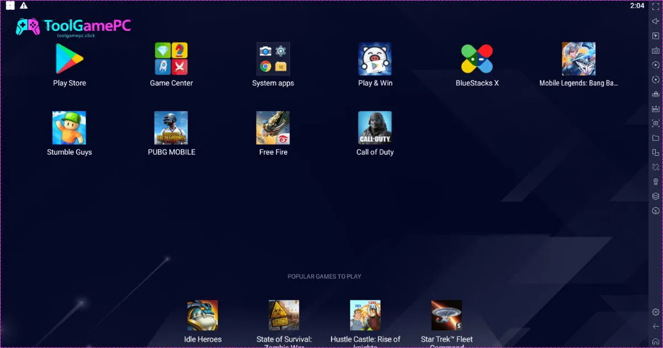Launch the Game Center
This screenshot has height=348, width=663.
click(x=171, y=60)
